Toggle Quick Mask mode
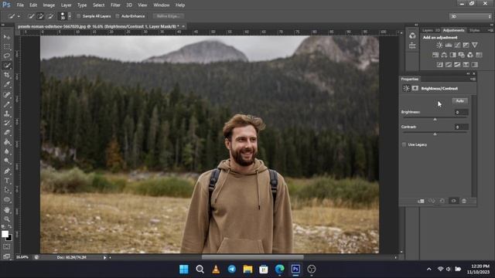 point(7,247)
